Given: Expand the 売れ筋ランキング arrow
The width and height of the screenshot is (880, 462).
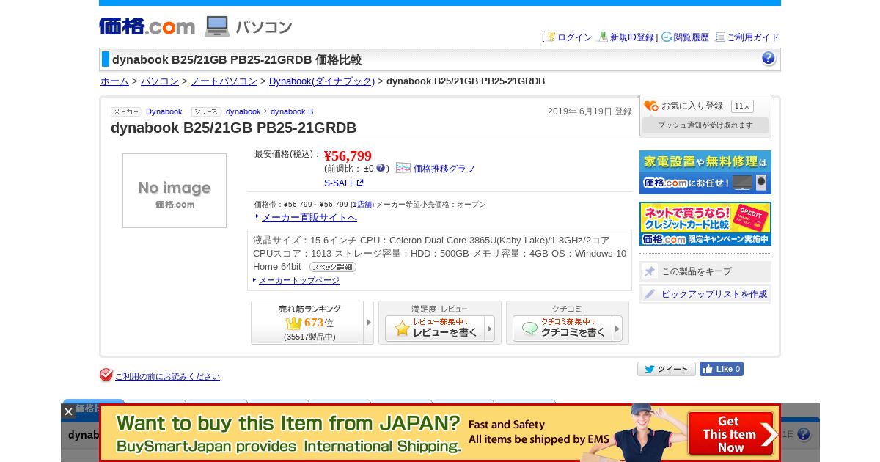Looking at the screenshot, I should click(x=369, y=323).
